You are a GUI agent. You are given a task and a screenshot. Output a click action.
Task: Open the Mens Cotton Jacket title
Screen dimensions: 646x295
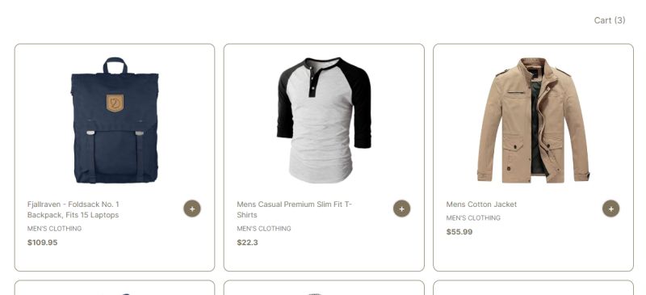pyautogui.click(x=481, y=204)
